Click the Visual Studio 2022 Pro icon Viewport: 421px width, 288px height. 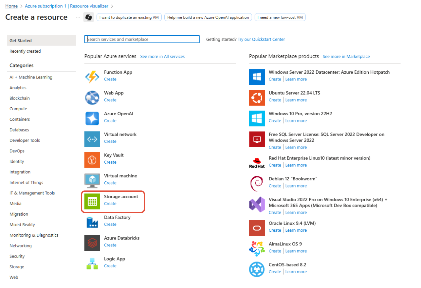[257, 204]
